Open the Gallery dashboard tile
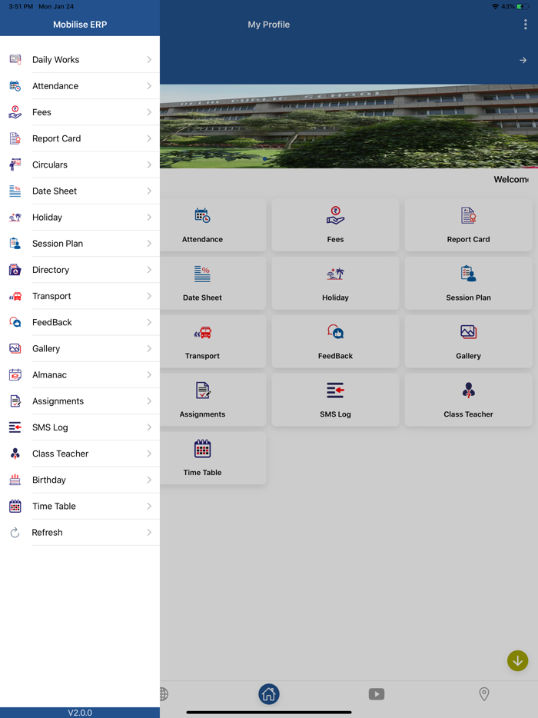This screenshot has width=538, height=718. point(468,341)
